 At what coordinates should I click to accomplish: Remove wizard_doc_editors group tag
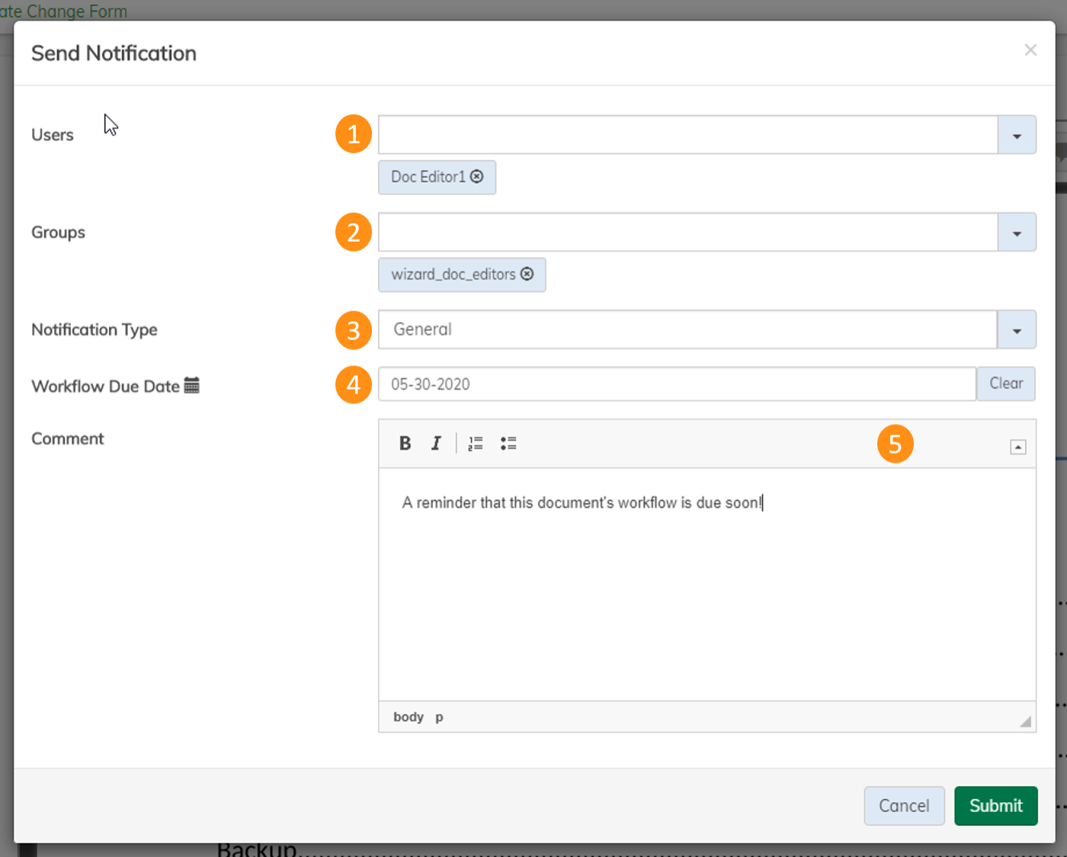527,274
